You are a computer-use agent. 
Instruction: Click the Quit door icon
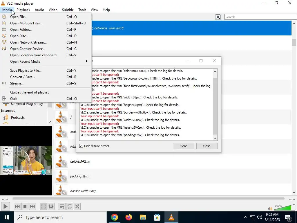click(x=4, y=99)
